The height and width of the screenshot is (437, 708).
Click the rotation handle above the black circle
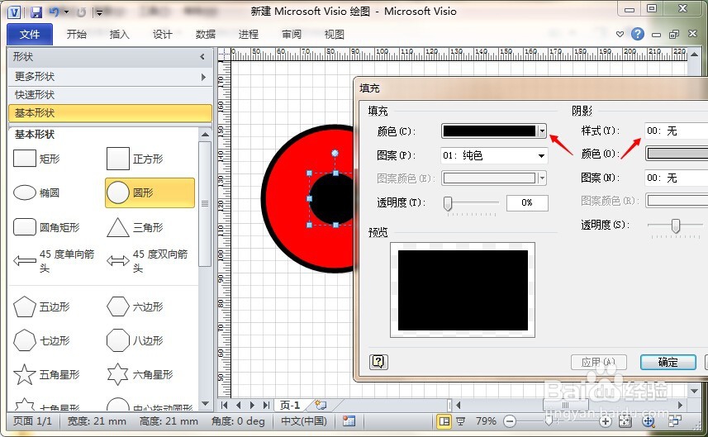[x=335, y=153]
